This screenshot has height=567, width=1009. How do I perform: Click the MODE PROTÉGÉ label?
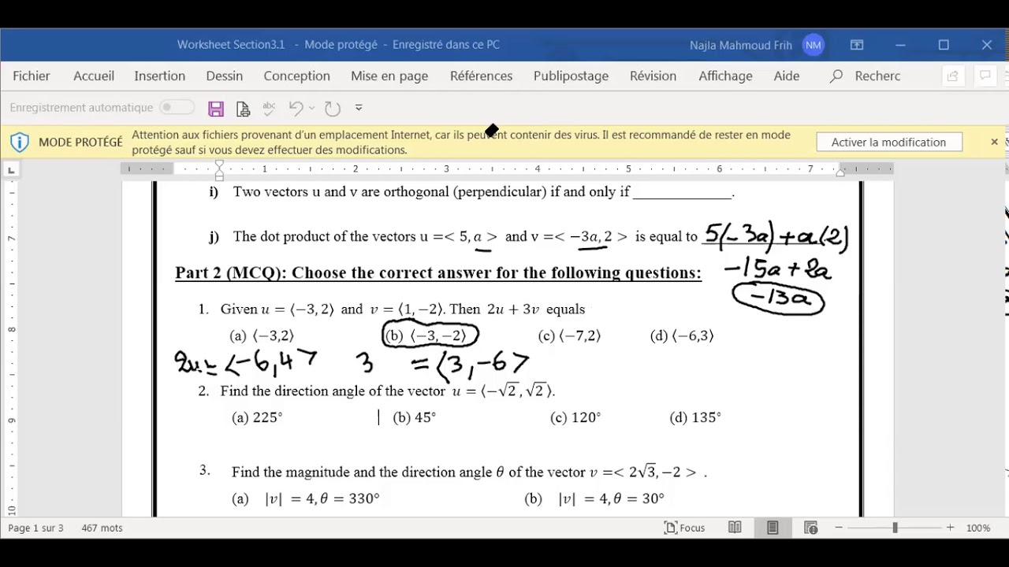[x=80, y=143]
